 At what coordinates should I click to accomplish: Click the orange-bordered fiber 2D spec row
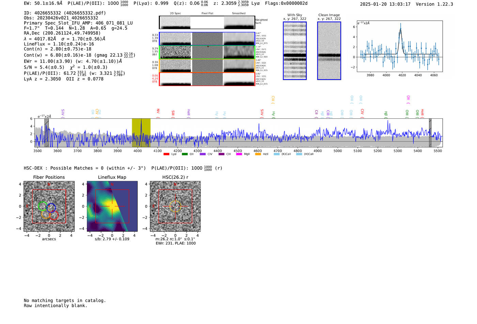point(207,66)
